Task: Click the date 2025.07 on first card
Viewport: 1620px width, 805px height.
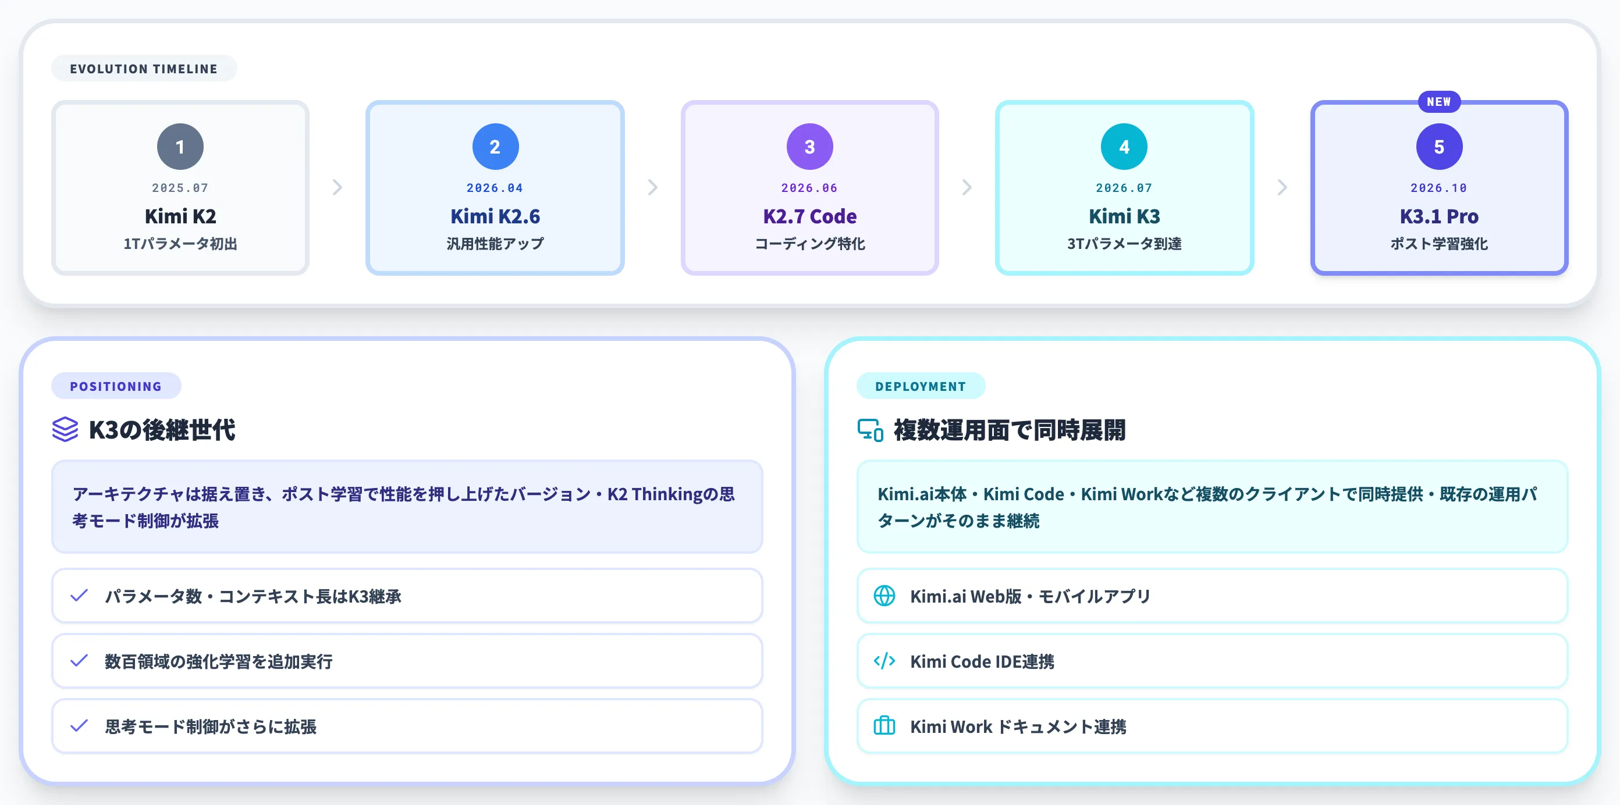Action: [x=180, y=188]
